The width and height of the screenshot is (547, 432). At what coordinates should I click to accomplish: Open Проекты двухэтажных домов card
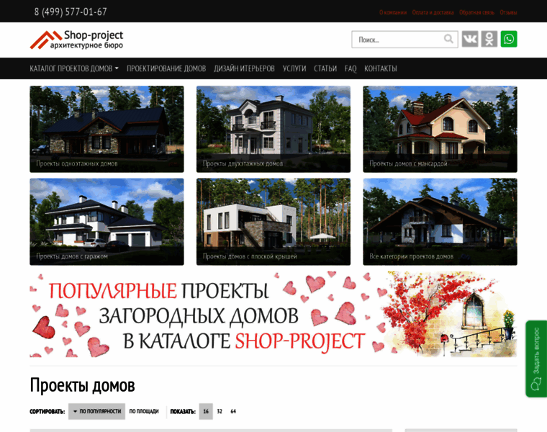point(273,129)
